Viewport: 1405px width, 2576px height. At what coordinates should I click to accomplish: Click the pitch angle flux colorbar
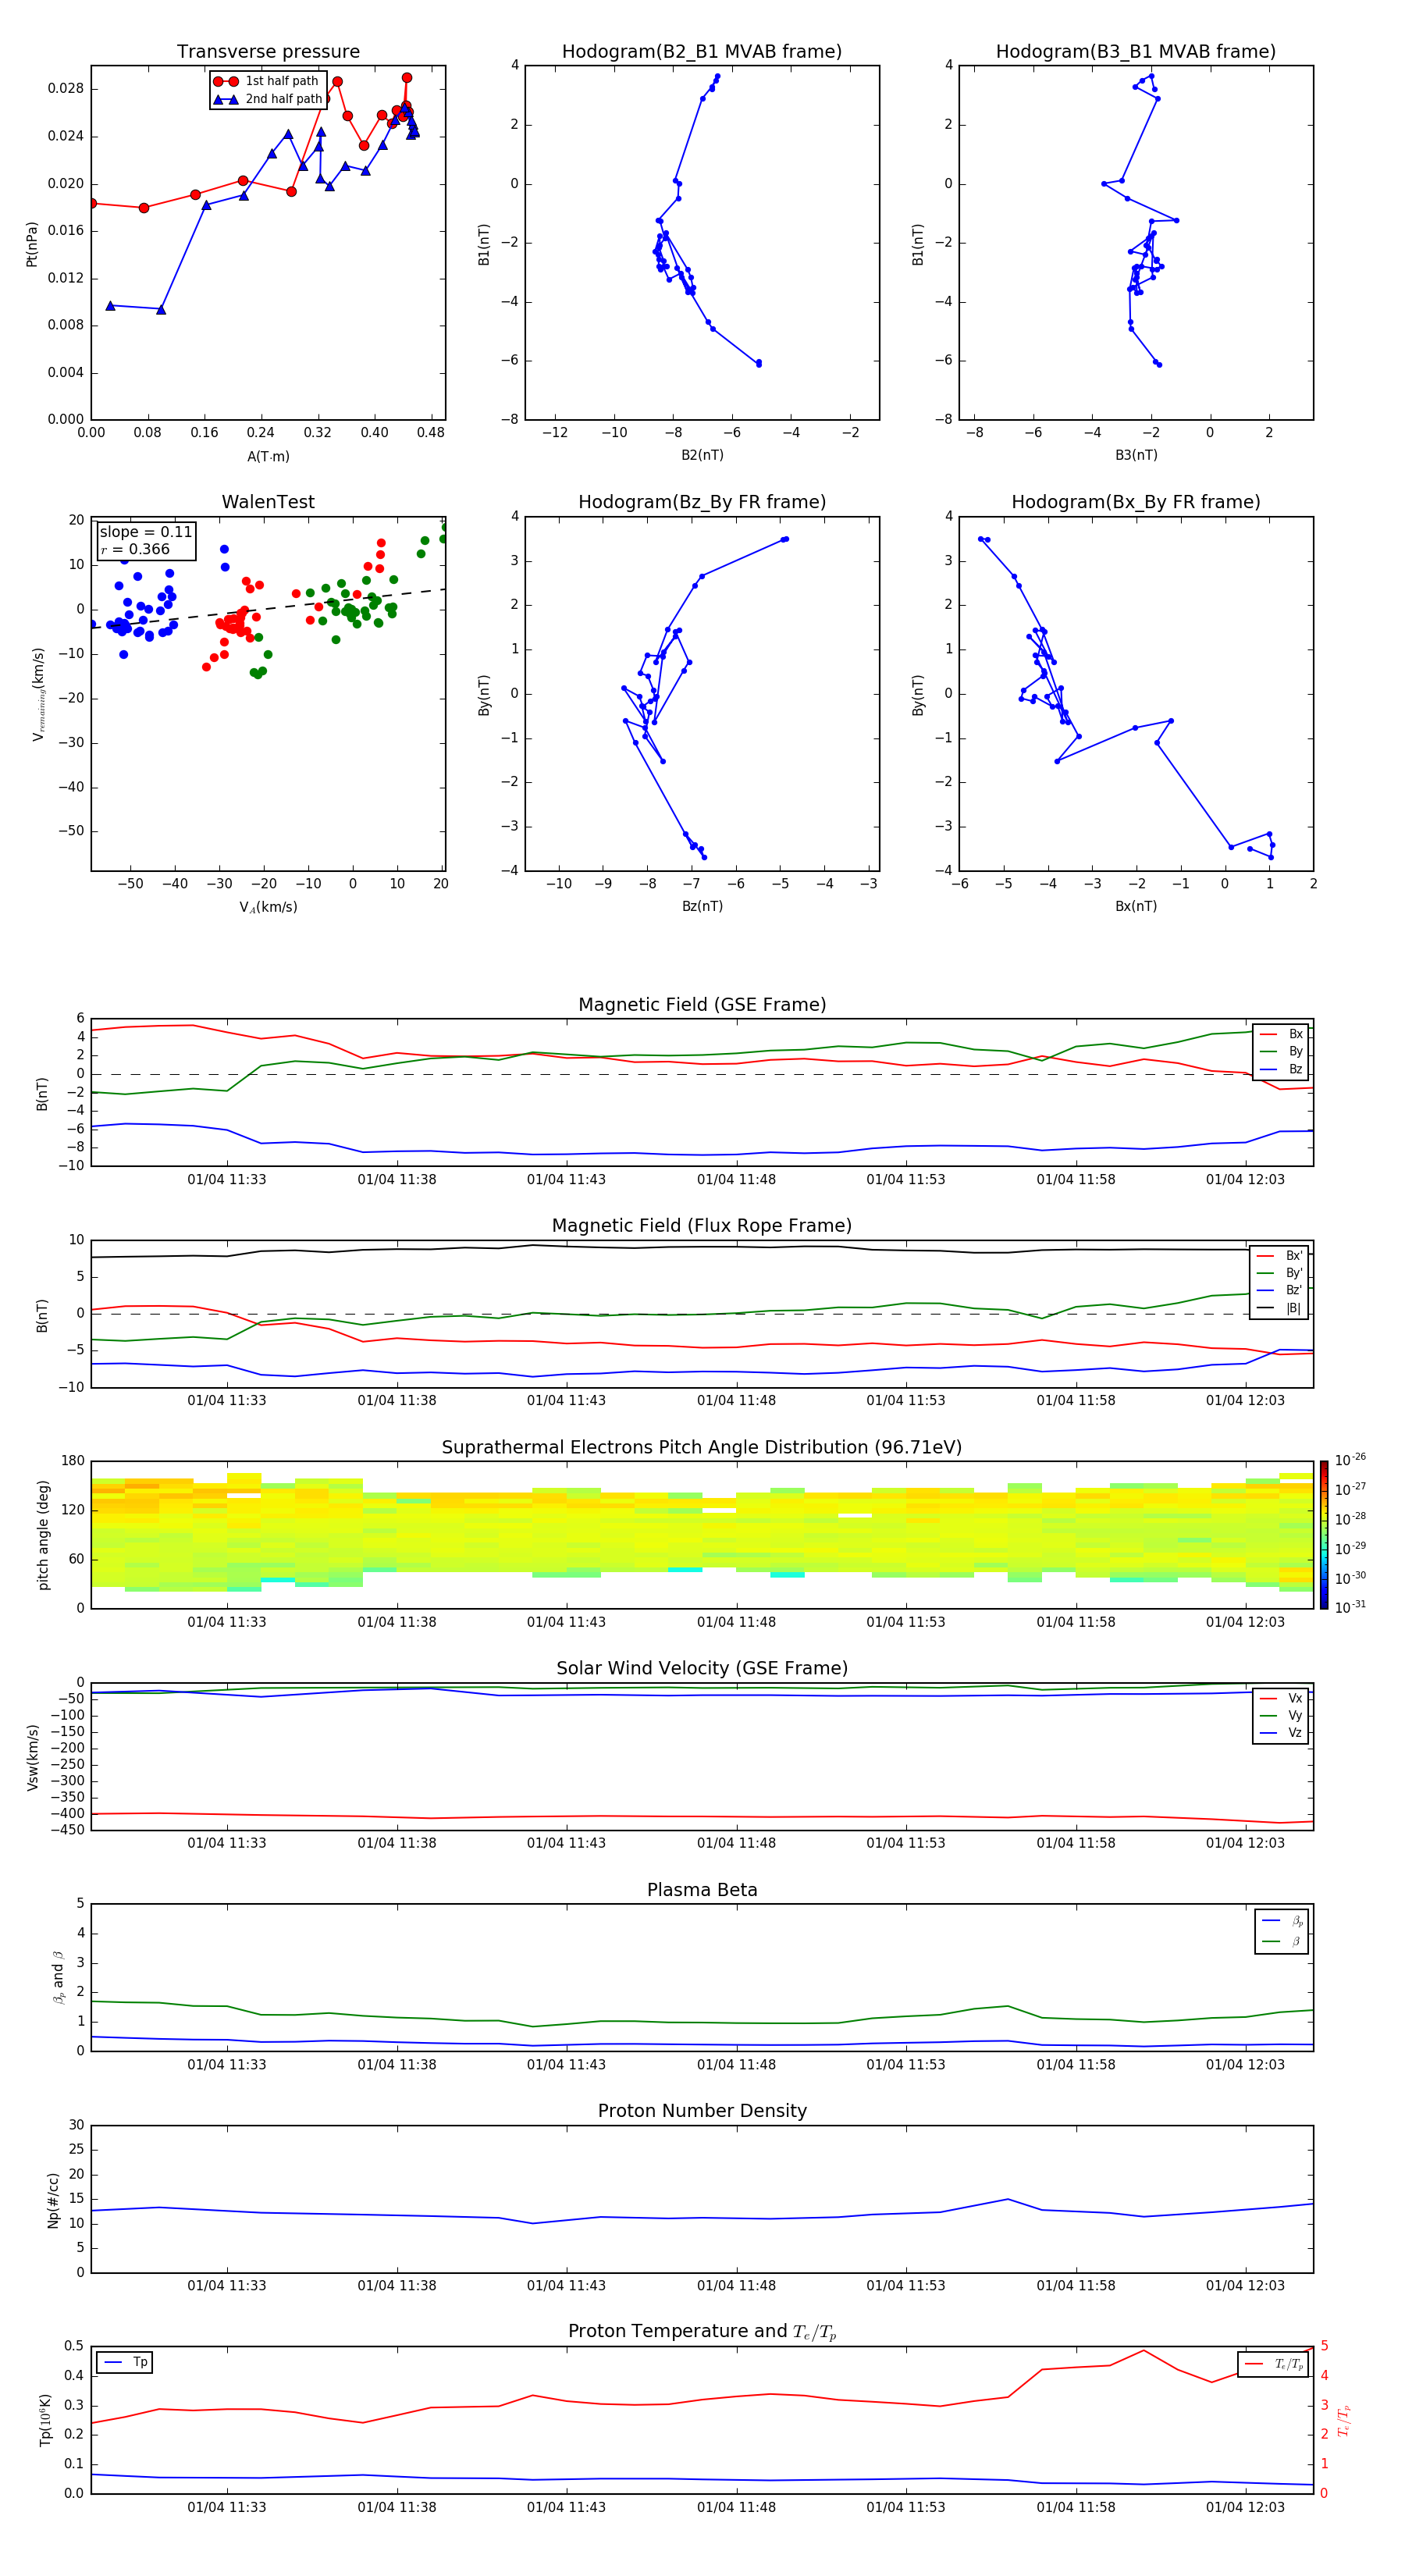pyautogui.click(x=1323, y=1535)
